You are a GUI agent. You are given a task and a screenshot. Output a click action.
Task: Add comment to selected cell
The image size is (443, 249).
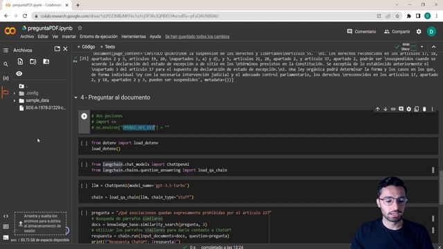pos(401,109)
